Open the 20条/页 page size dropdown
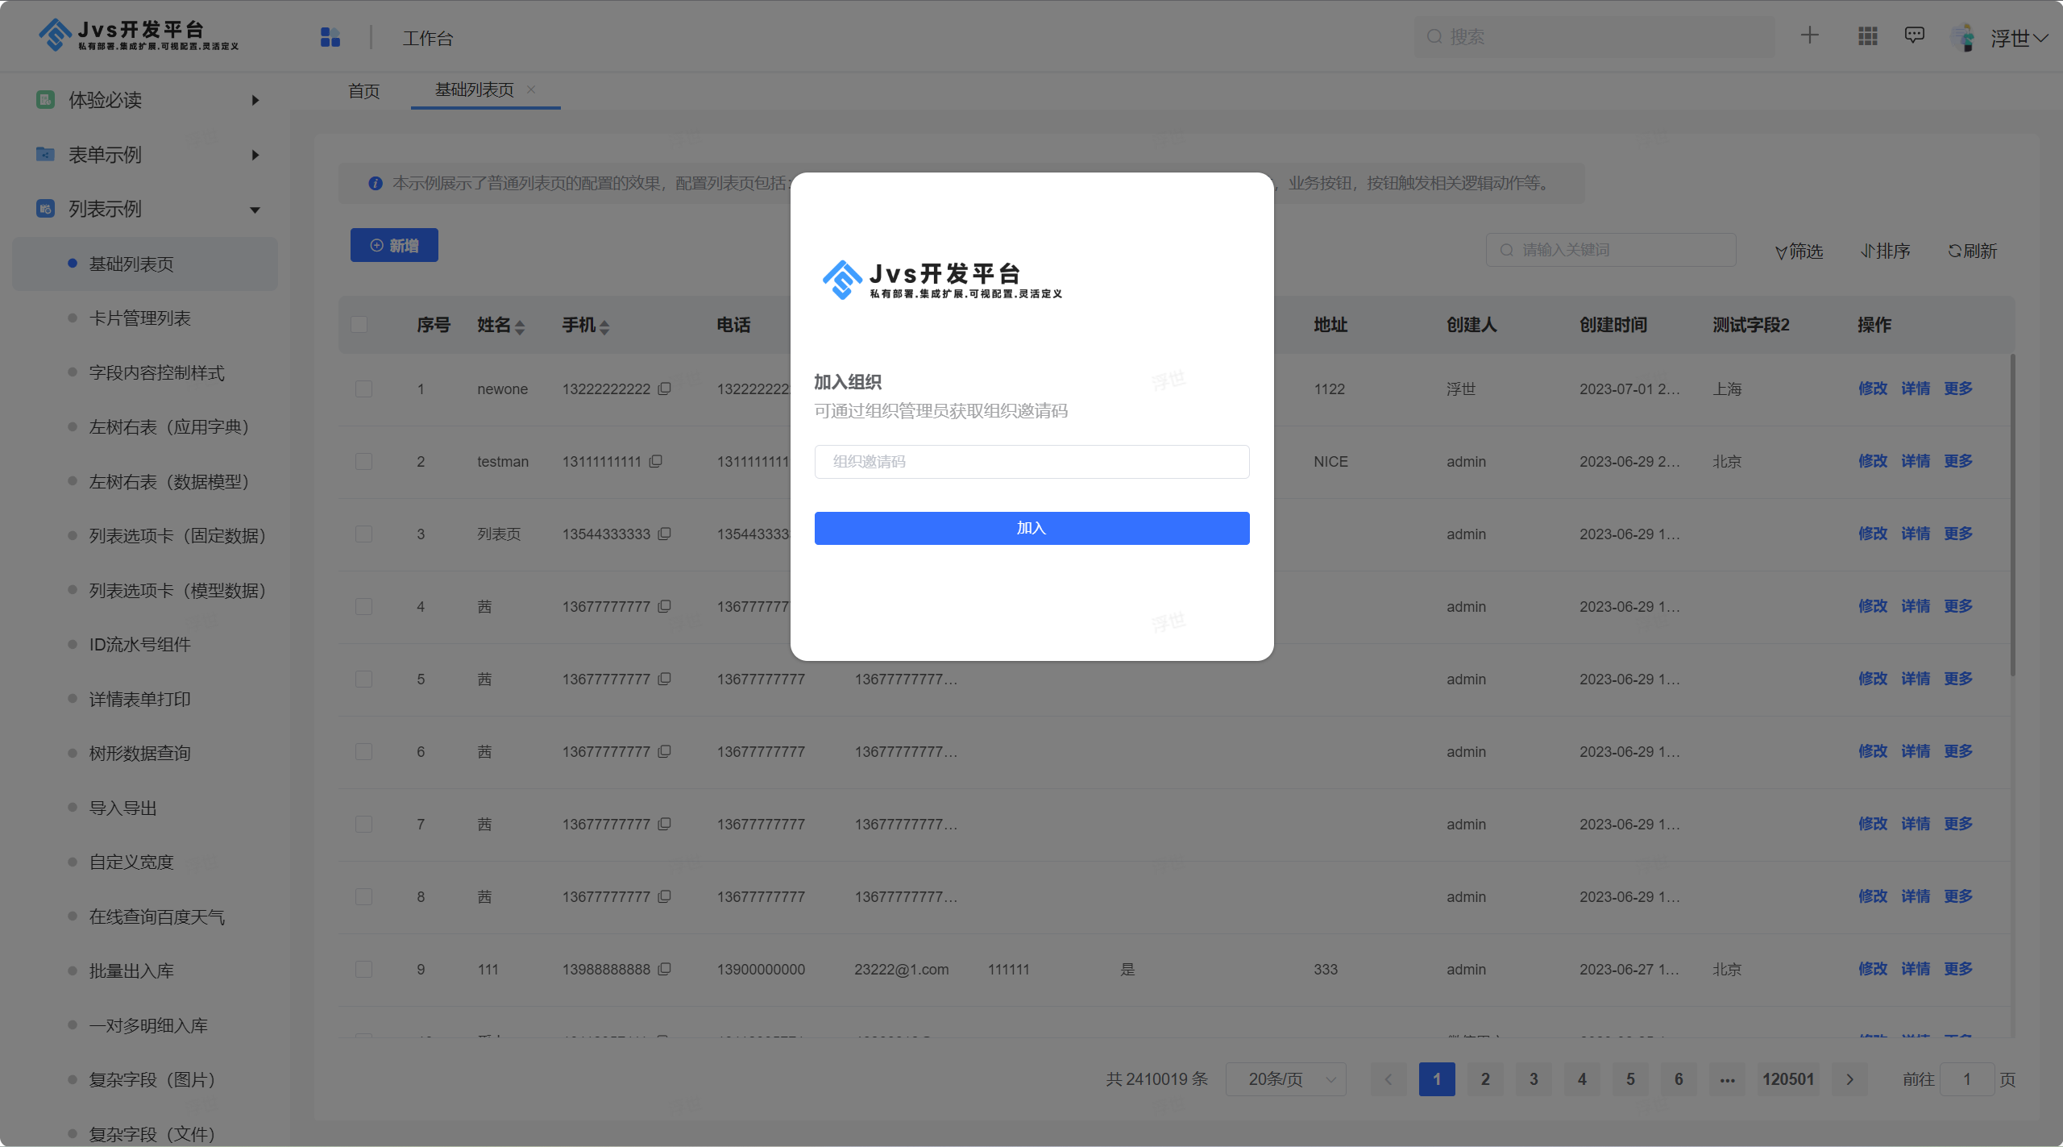Screen dimensions: 2063x1147 coord(1286,1079)
